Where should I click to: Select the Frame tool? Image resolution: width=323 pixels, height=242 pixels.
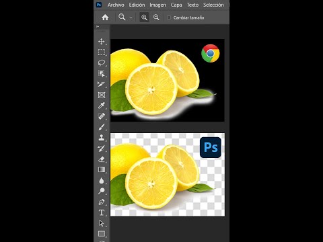coord(102,95)
